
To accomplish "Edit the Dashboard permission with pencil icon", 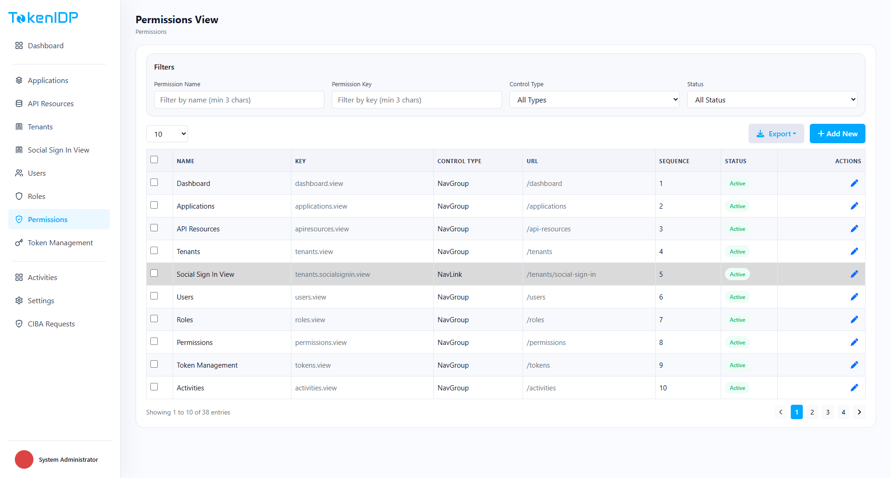I will (x=854, y=183).
